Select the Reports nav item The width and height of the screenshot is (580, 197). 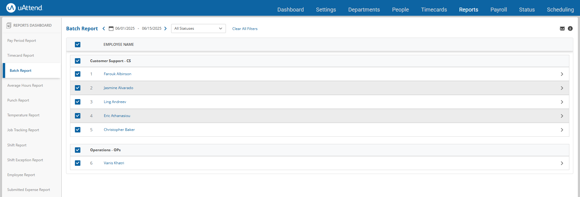click(x=469, y=10)
